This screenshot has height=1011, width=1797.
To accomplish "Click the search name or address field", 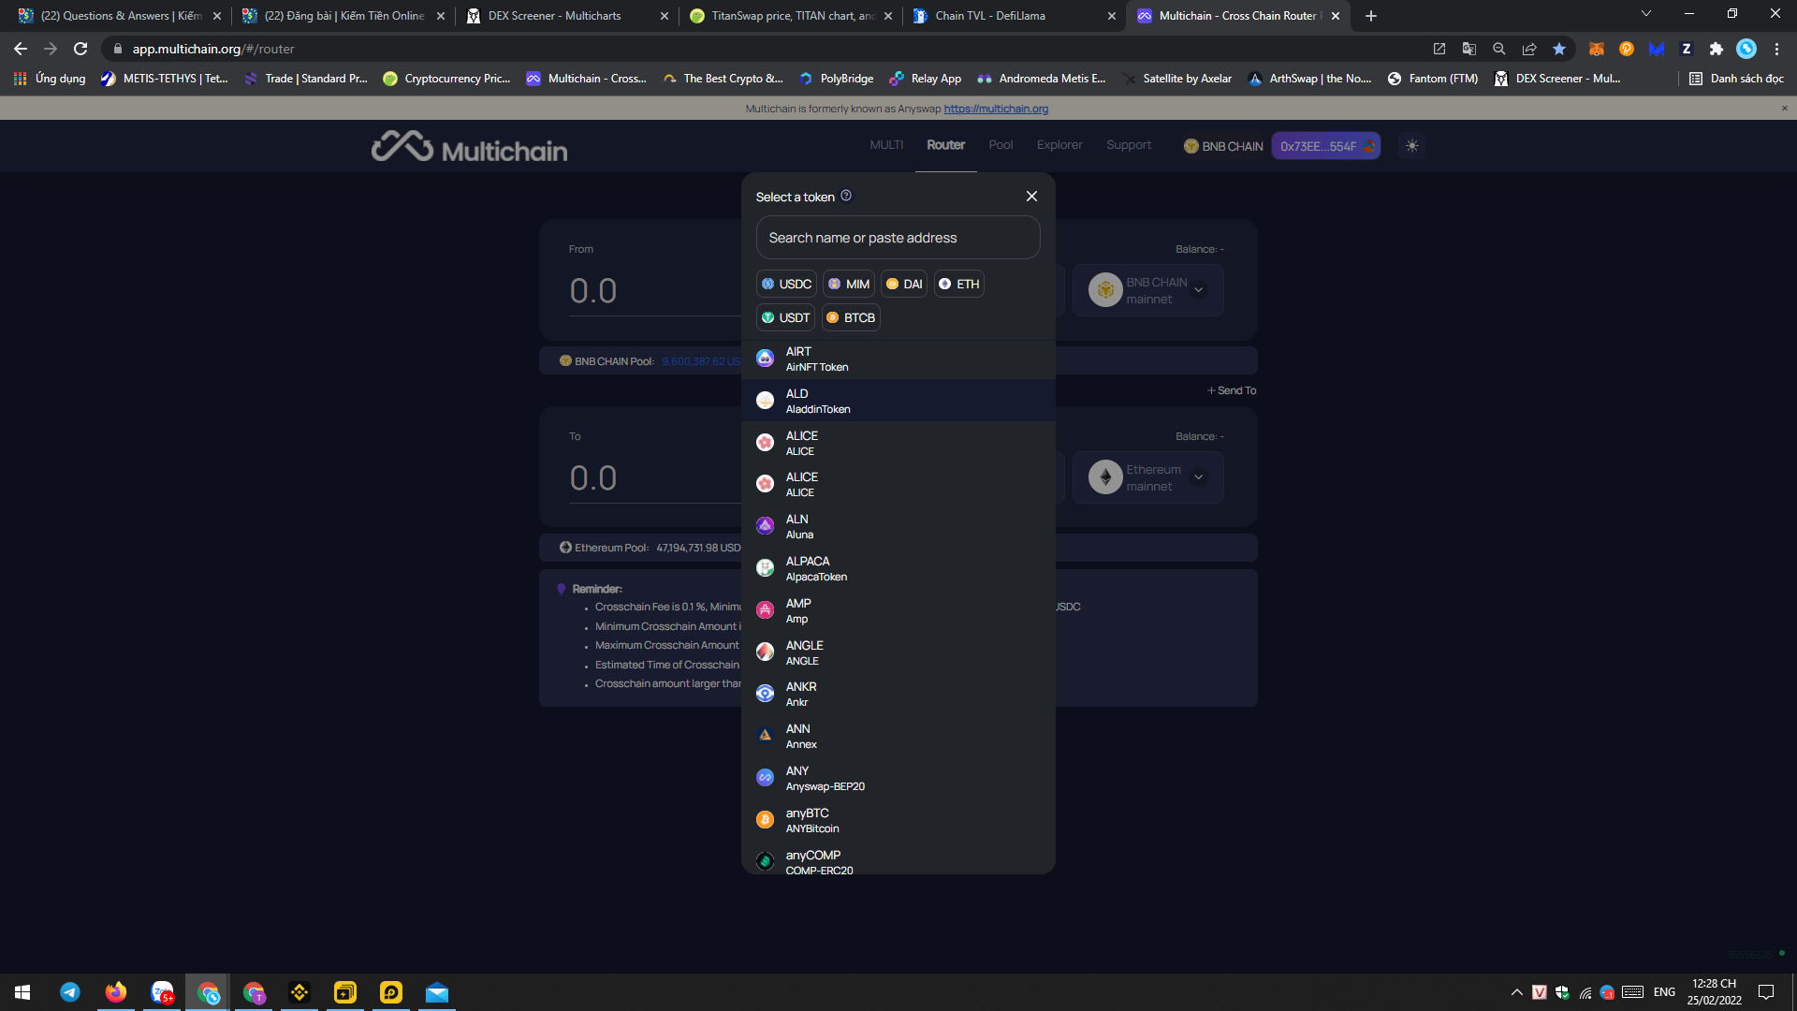I will tap(898, 238).
